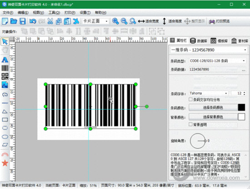Open the 工具 menu
The image size is (250, 190).
coord(54,13)
